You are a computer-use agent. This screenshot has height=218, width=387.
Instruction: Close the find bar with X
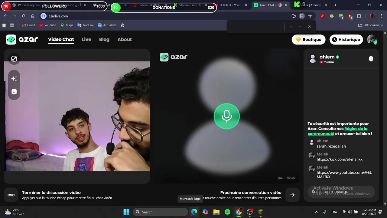coord(309,27)
